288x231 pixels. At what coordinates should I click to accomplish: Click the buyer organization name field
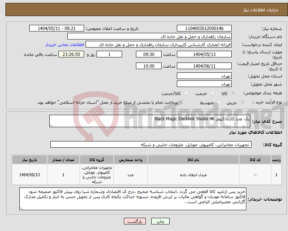[x=149, y=36]
